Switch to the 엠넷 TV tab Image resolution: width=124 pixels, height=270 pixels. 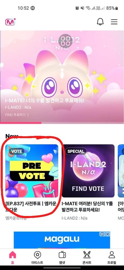point(62,258)
